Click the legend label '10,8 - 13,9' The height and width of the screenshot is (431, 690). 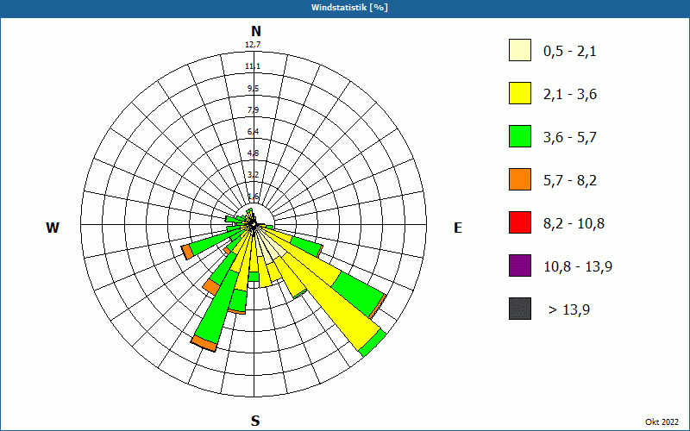coord(578,267)
